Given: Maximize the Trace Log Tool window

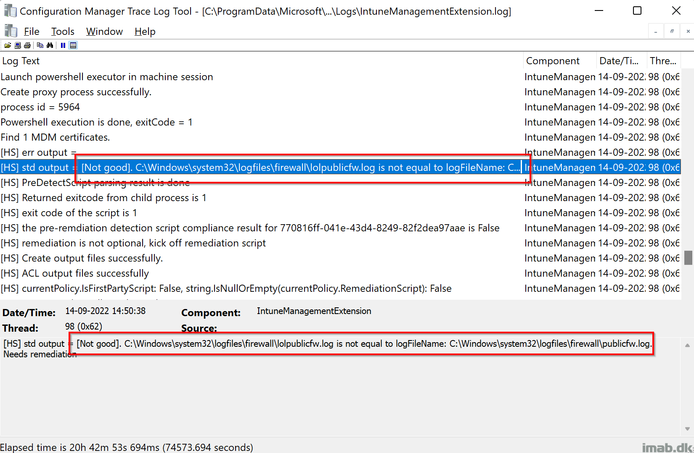Looking at the screenshot, I should coord(637,11).
